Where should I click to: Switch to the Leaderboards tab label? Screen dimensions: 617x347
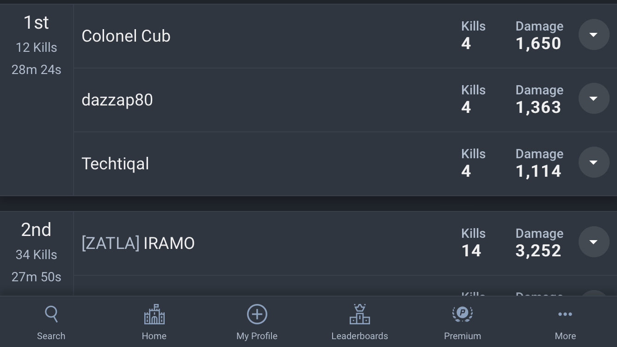point(359,336)
